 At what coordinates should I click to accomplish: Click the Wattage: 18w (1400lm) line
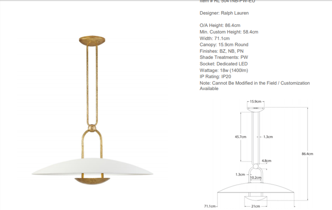tap(223, 70)
